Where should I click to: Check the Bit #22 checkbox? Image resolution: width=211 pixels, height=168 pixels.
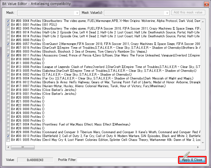point(8,105)
